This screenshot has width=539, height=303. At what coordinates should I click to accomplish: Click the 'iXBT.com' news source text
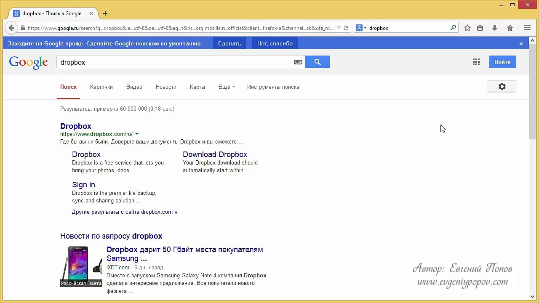click(118, 268)
